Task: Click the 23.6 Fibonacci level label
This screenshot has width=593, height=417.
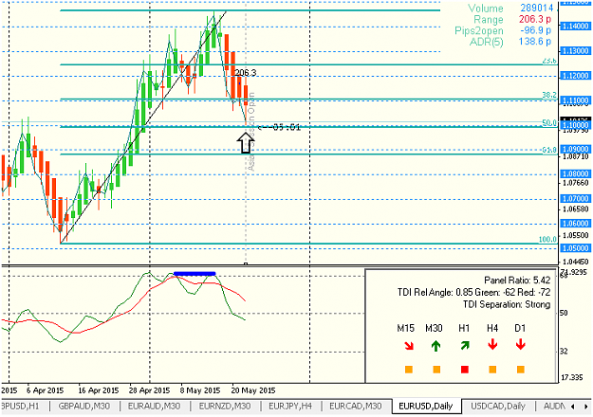Action: (x=549, y=61)
